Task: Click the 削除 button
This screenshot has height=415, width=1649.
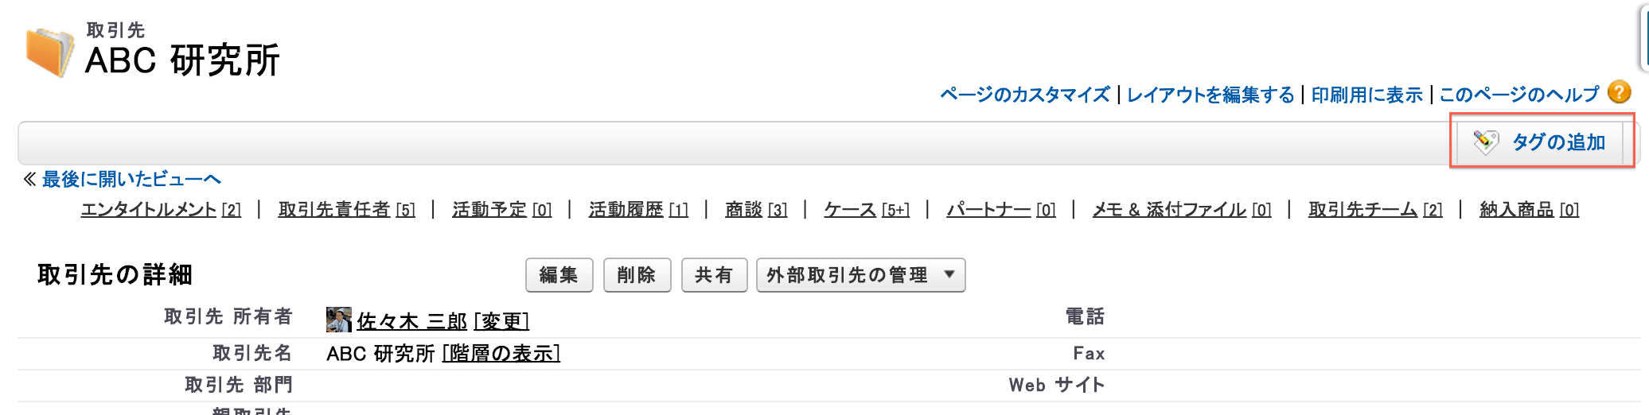Action: 637,275
